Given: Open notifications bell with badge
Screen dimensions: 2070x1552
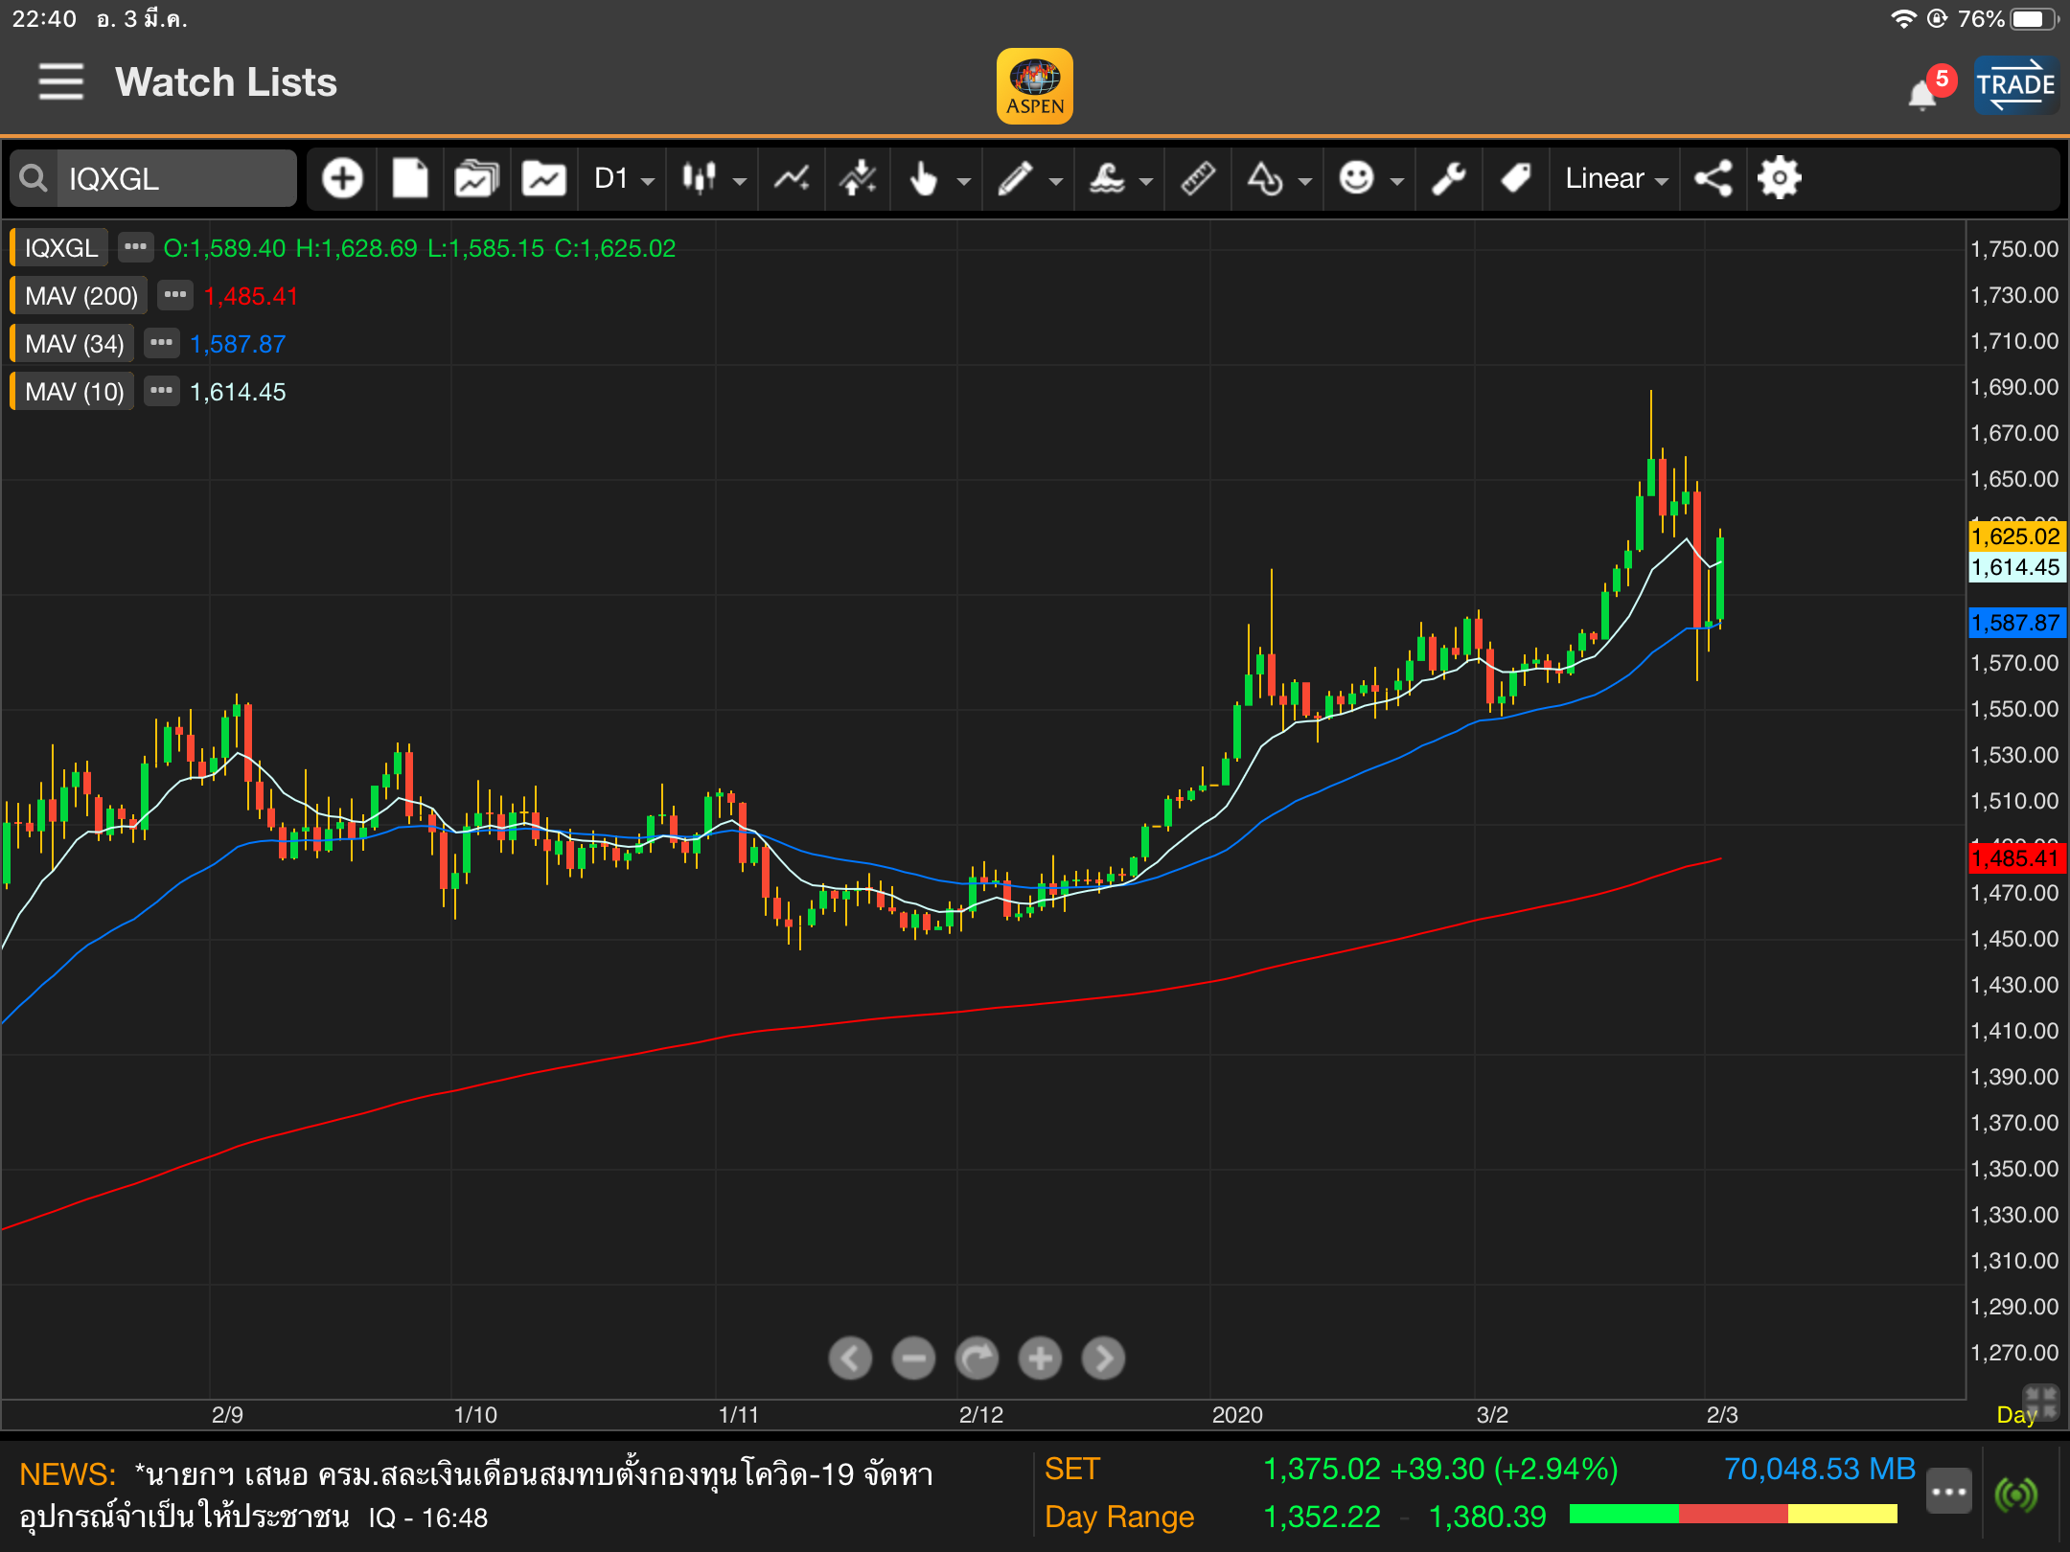Looking at the screenshot, I should [x=1922, y=94].
